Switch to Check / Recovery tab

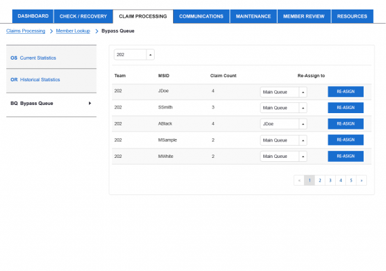click(x=83, y=16)
